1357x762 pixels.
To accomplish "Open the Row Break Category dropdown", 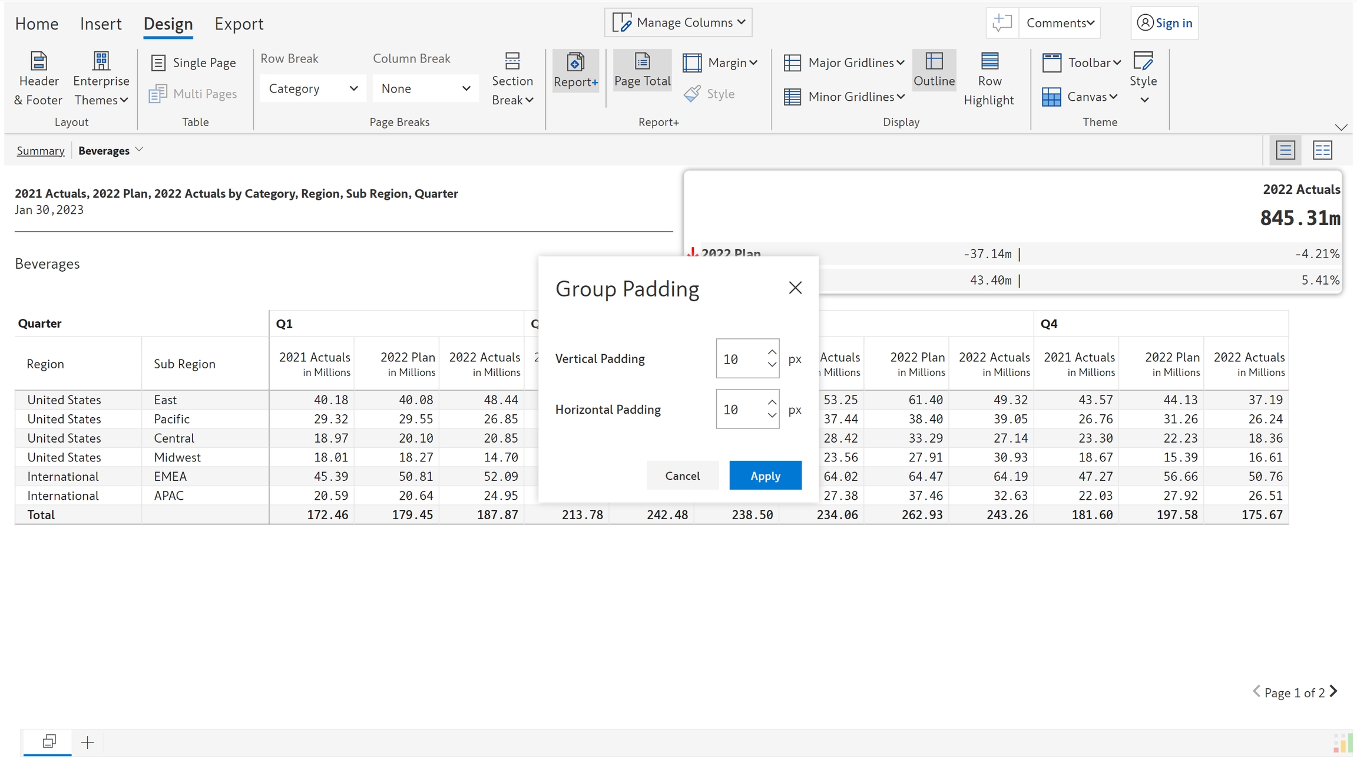I will click(x=313, y=88).
